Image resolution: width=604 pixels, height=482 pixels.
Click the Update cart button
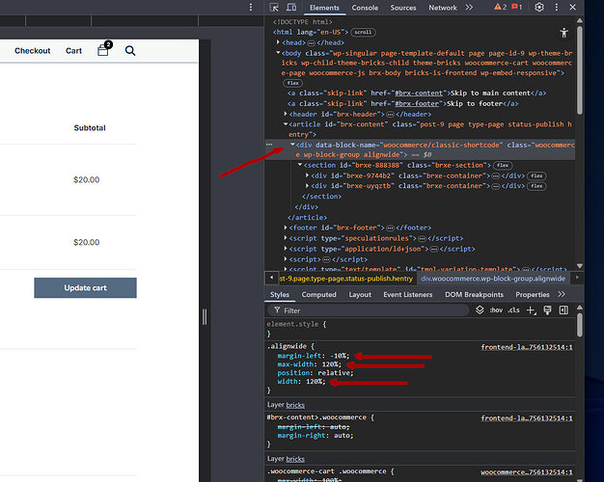click(85, 287)
